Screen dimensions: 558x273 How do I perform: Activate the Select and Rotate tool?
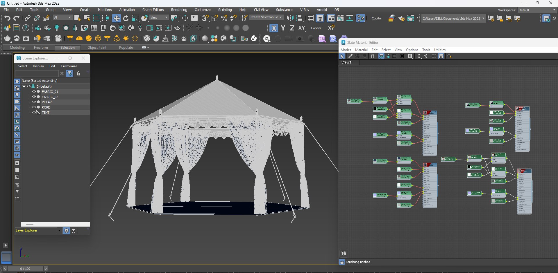tap(126, 18)
